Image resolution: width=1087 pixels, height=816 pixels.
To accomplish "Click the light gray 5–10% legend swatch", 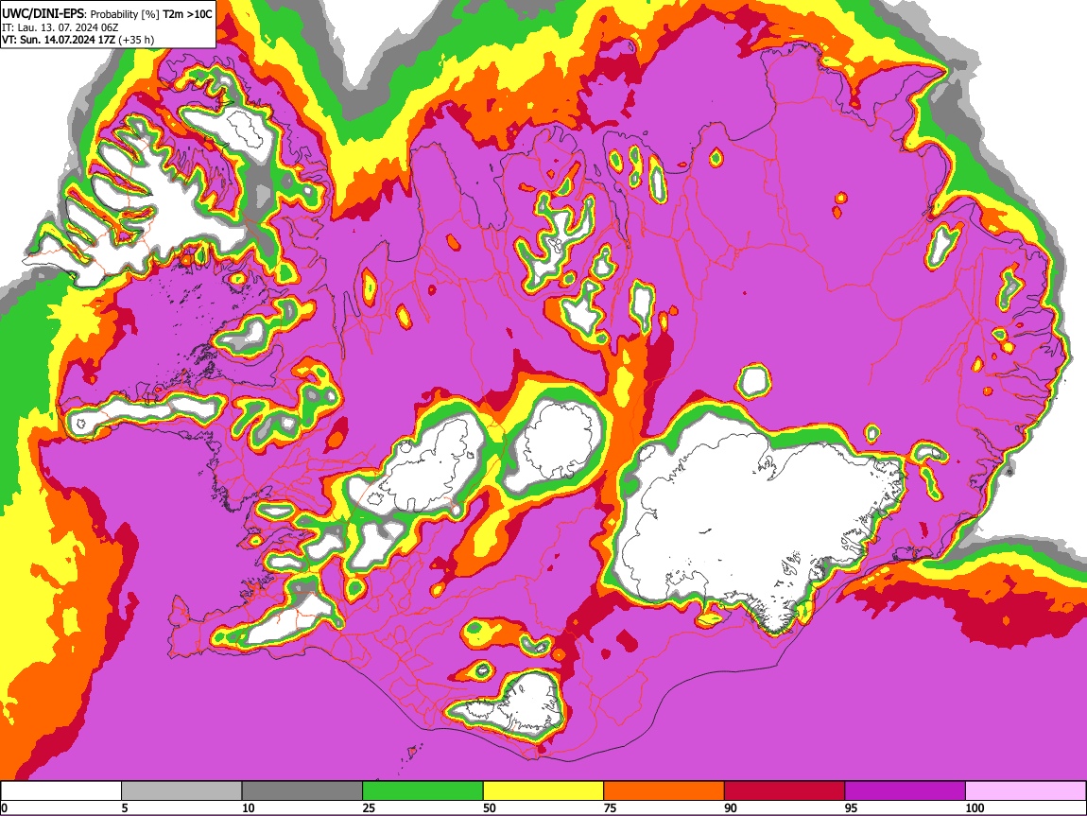I will [x=181, y=791].
